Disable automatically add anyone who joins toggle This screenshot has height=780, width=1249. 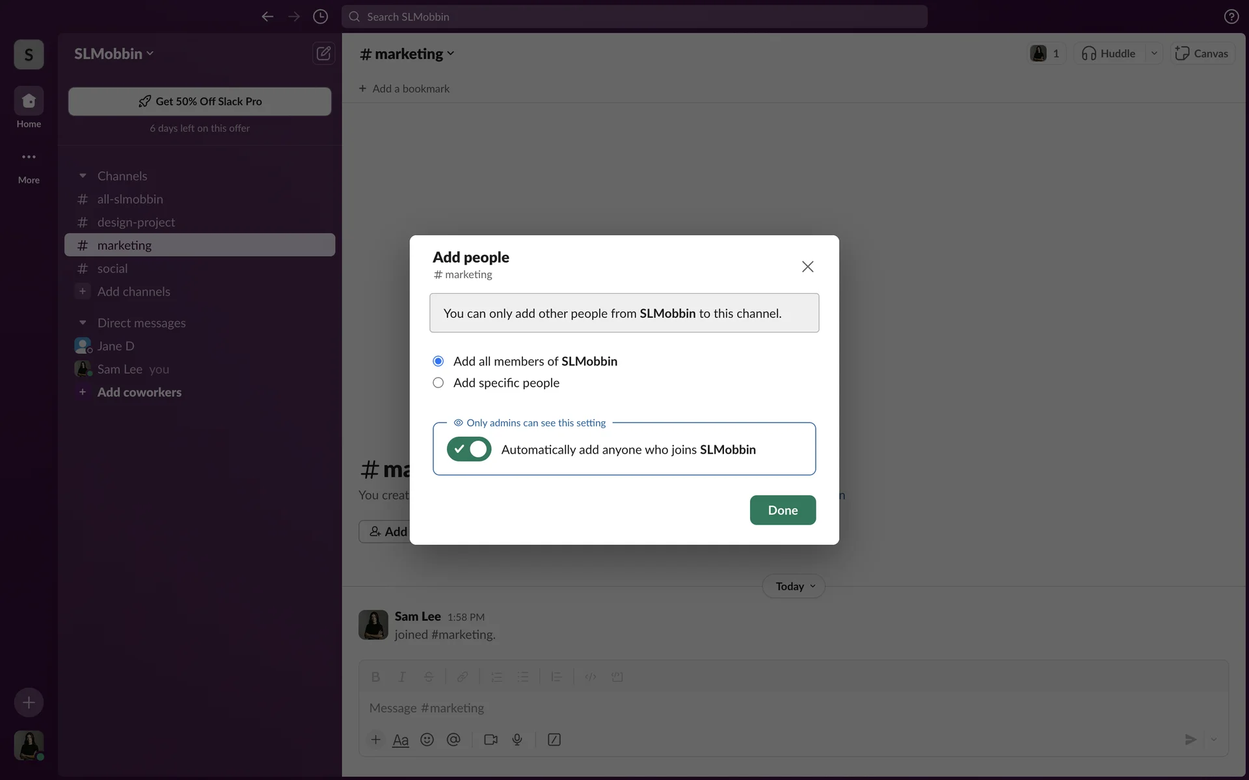(468, 449)
